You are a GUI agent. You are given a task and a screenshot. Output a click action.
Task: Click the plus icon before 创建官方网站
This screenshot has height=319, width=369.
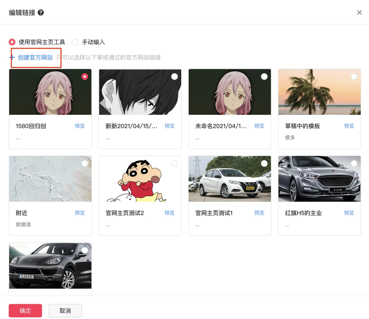click(x=12, y=57)
